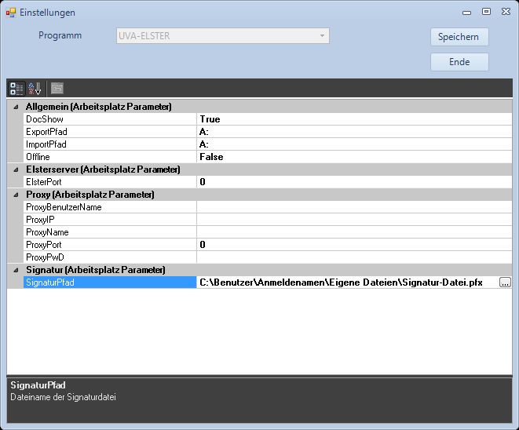Collapse the Proxy category
Screen dimensions: 519x430
click(x=16, y=195)
